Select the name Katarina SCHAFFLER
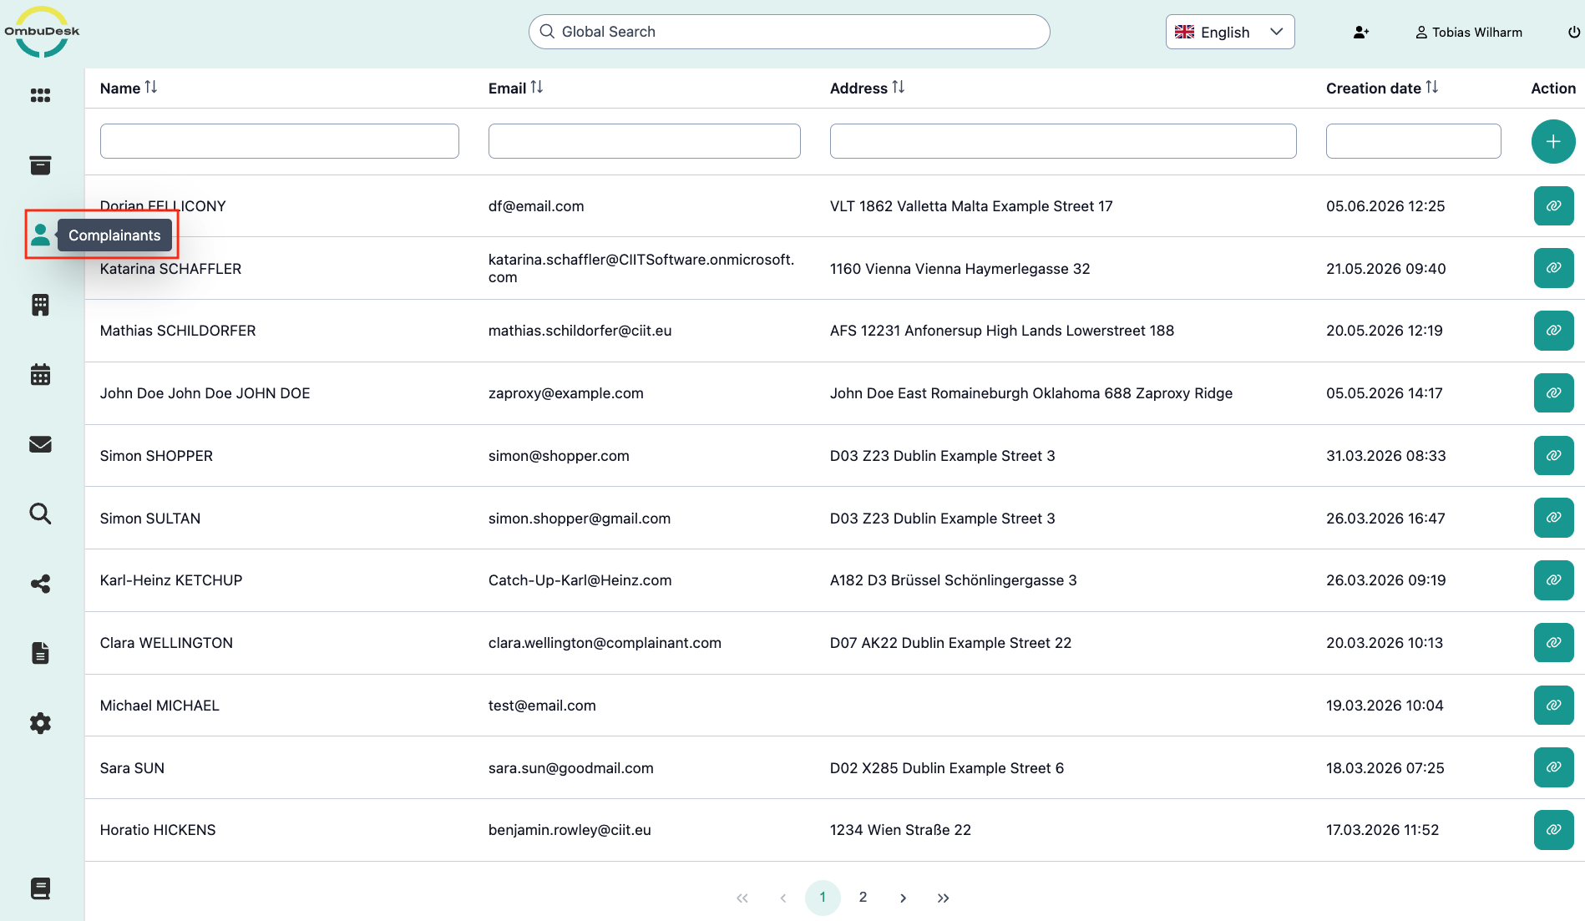The height and width of the screenshot is (921, 1585). click(x=170, y=269)
